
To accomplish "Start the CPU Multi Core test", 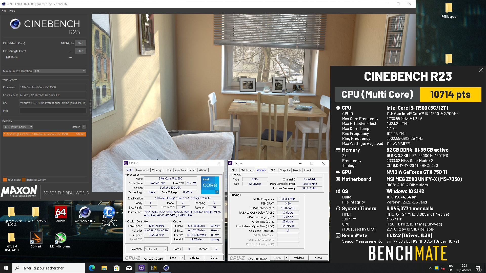I will click(x=80, y=43).
